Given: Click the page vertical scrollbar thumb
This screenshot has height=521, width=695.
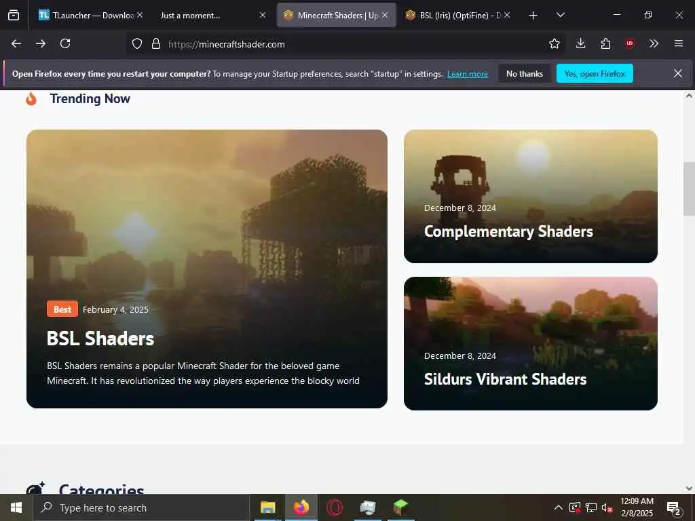Looking at the screenshot, I should click(x=689, y=189).
